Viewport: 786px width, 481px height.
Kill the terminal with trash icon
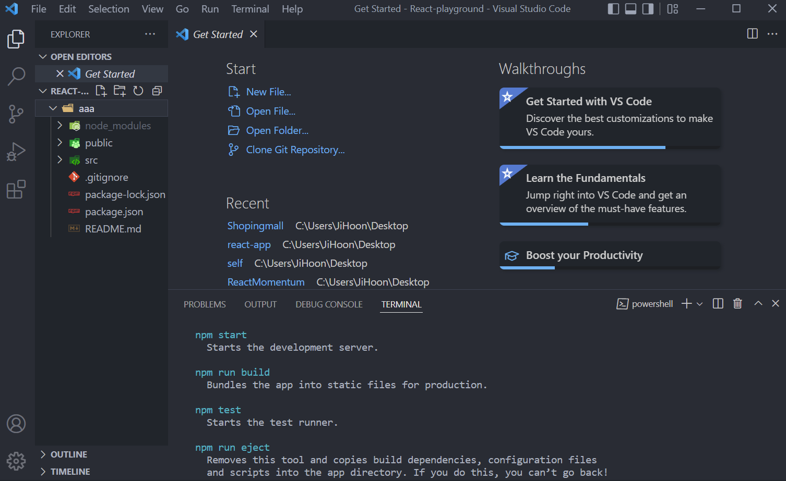pos(737,304)
